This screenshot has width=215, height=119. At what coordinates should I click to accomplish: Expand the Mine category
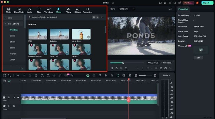[13, 18]
